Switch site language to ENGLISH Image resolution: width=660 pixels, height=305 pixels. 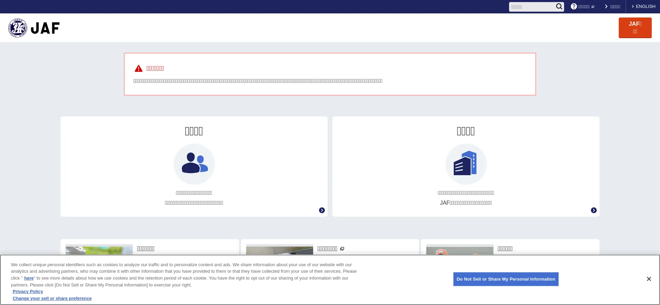(643, 7)
